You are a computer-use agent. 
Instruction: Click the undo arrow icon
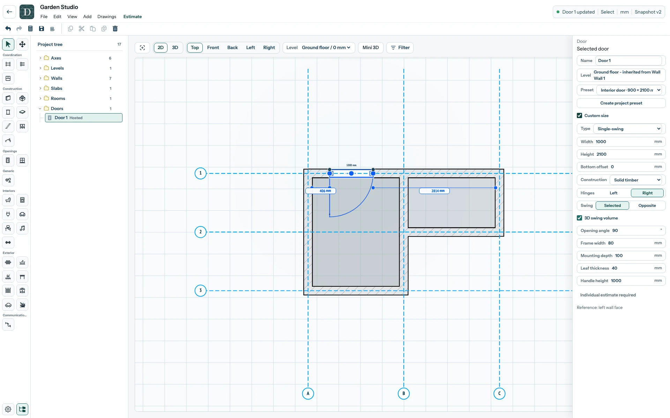(8, 29)
